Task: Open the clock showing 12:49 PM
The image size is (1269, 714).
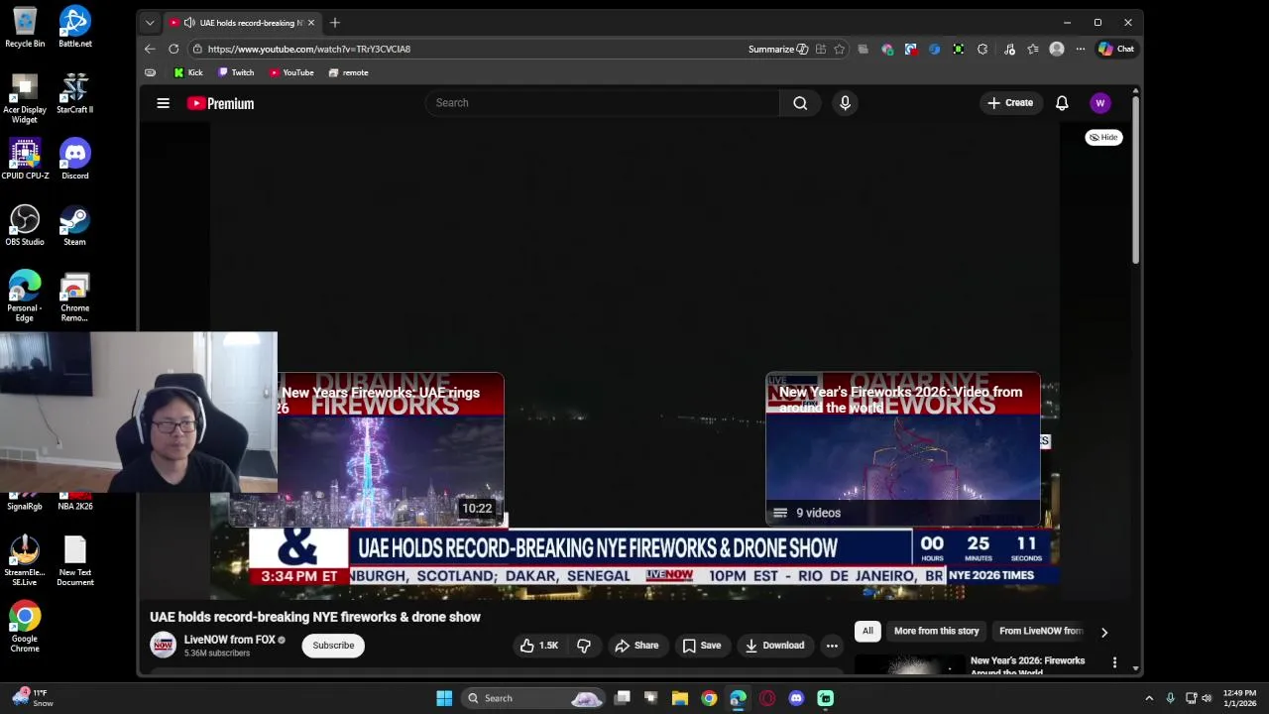Action: click(1239, 698)
